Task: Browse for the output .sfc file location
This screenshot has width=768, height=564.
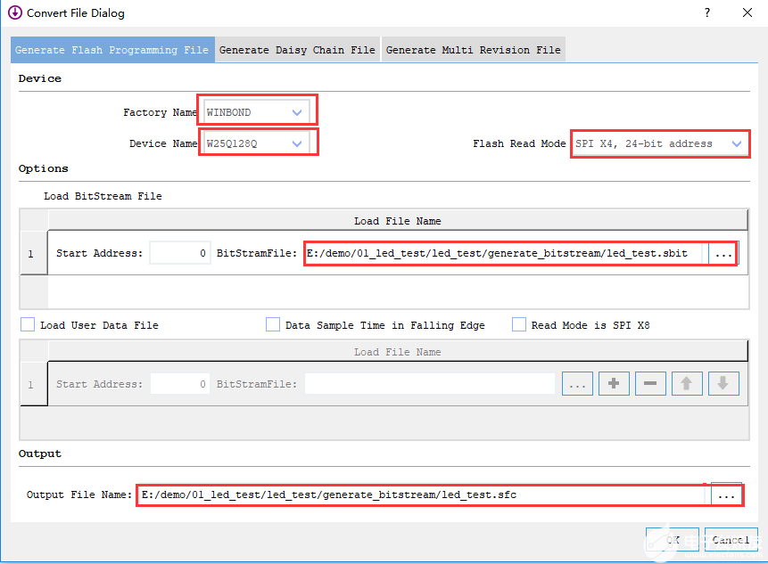Action: pos(726,495)
